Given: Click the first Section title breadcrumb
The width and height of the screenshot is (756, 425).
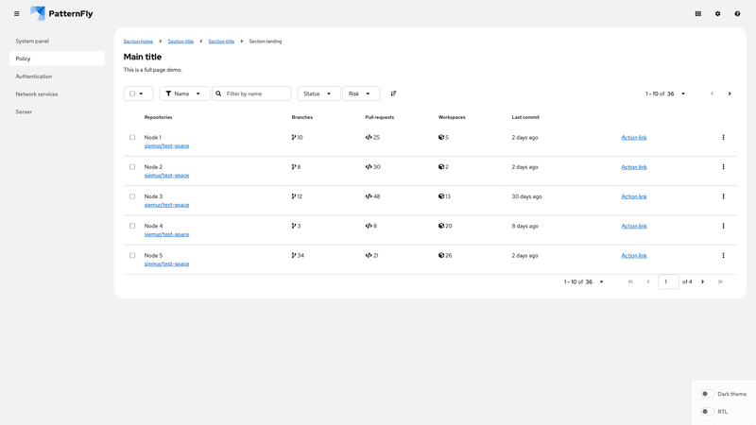Looking at the screenshot, I should pyautogui.click(x=180, y=42).
